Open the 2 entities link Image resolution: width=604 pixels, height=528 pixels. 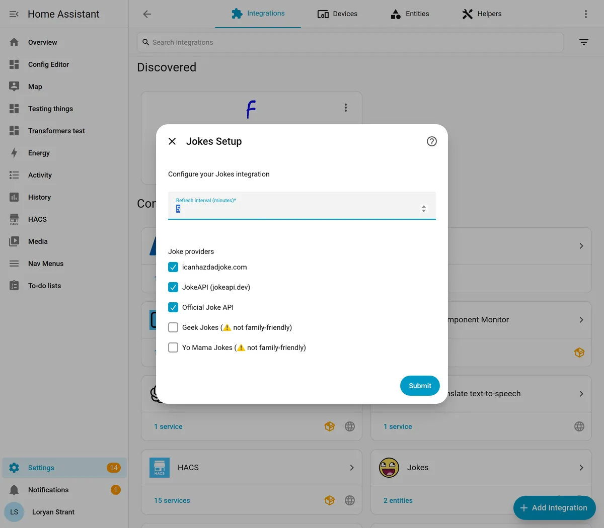click(x=398, y=500)
